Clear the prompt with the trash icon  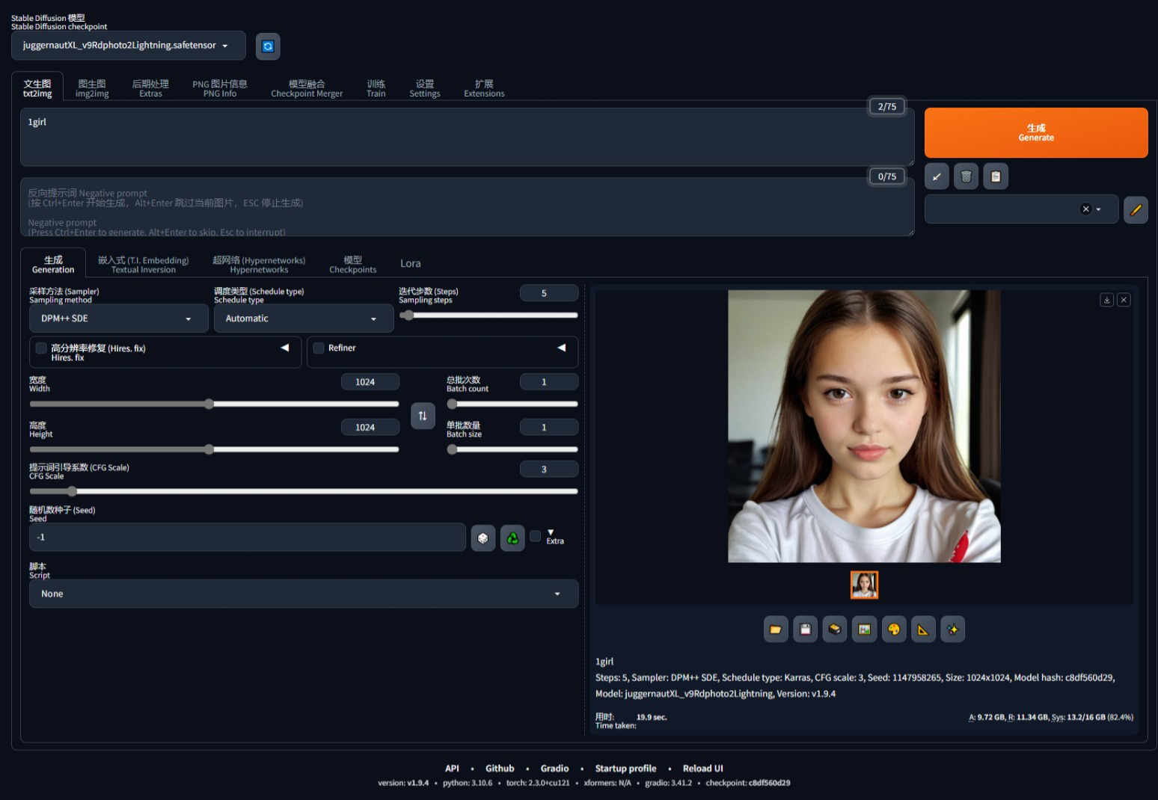966,176
